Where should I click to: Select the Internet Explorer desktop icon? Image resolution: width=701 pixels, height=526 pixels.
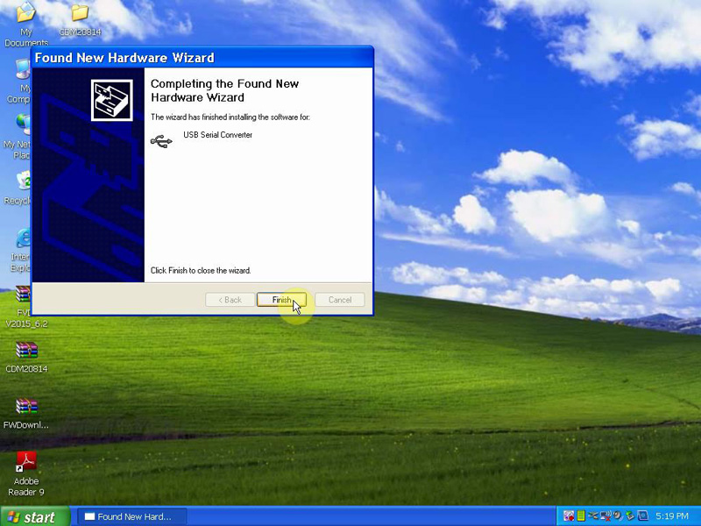point(24,238)
